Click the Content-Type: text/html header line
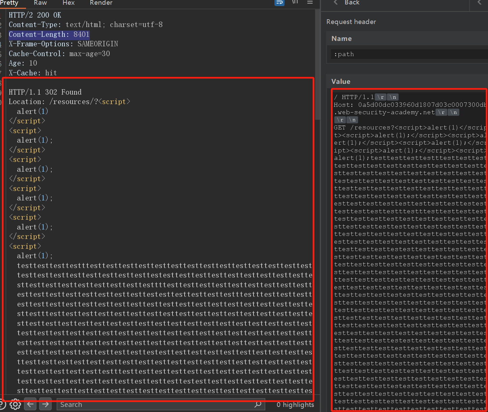 [86, 25]
